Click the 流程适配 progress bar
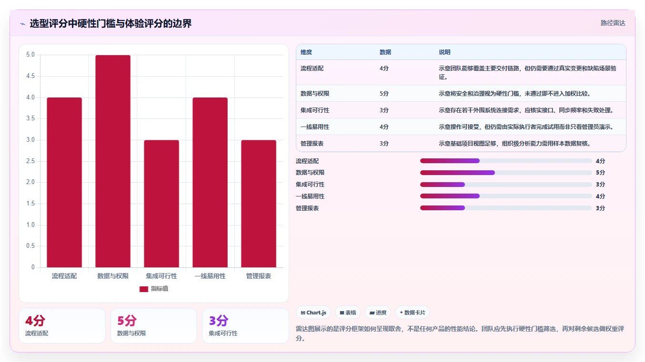This screenshot has height=362, width=645. pos(506,161)
